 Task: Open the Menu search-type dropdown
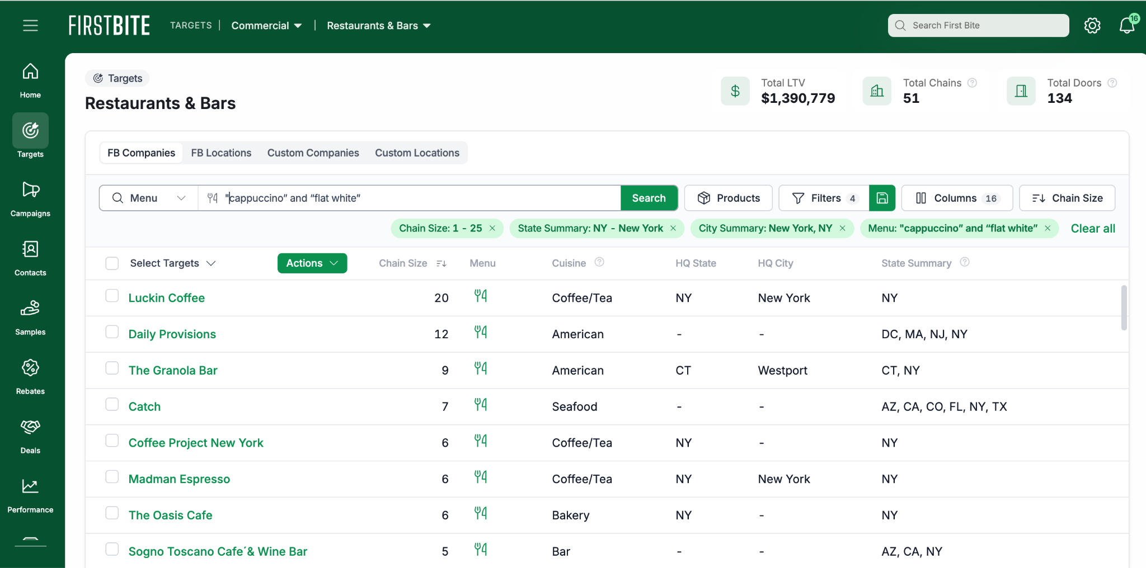149,198
